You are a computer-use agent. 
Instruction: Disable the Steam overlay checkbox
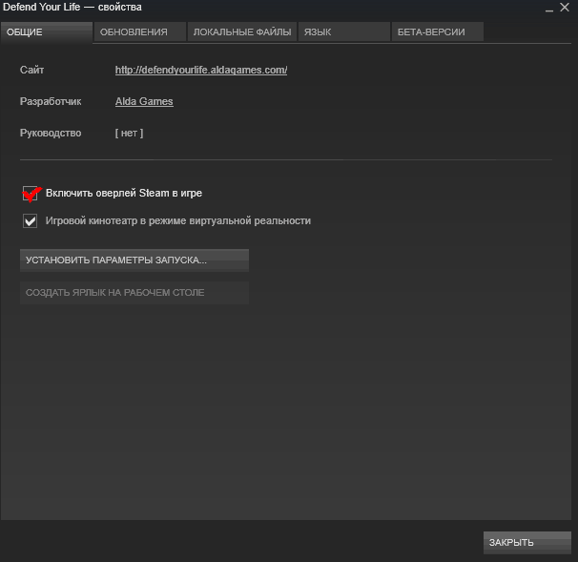[x=31, y=194]
